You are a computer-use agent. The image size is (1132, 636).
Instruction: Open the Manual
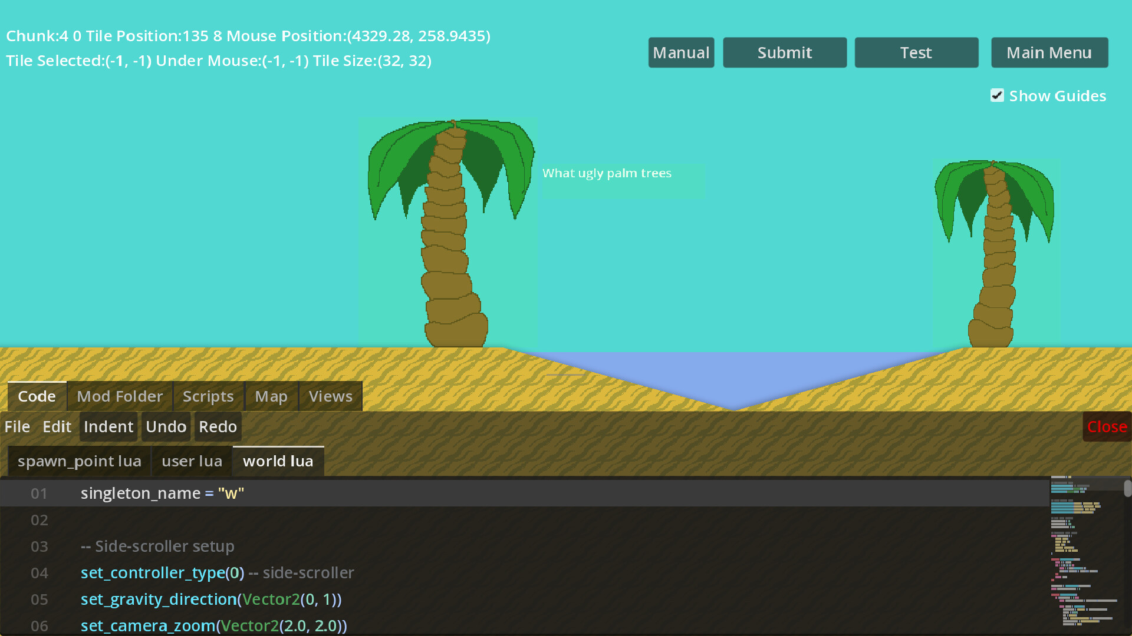point(681,52)
